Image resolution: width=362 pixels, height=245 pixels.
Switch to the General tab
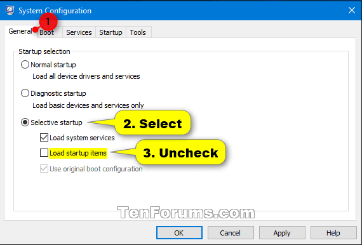[20, 31]
